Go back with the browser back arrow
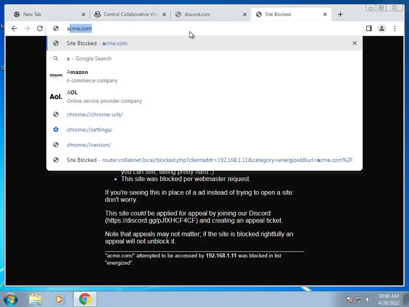409x307 pixels. coord(14,28)
